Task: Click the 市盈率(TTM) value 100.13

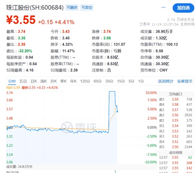Action: (172, 44)
